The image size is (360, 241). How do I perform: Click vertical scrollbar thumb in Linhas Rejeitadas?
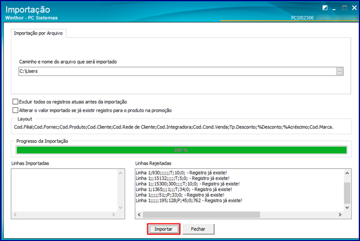pos(347,193)
